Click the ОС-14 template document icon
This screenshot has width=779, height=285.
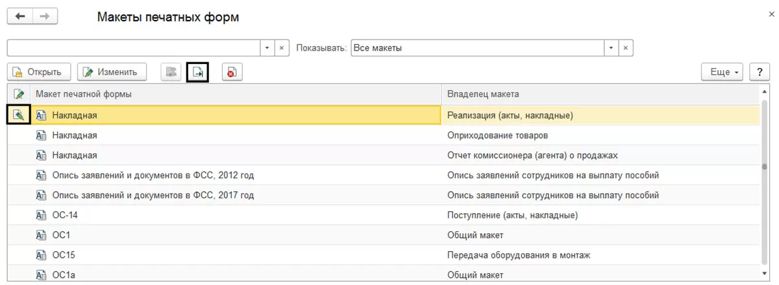41,215
